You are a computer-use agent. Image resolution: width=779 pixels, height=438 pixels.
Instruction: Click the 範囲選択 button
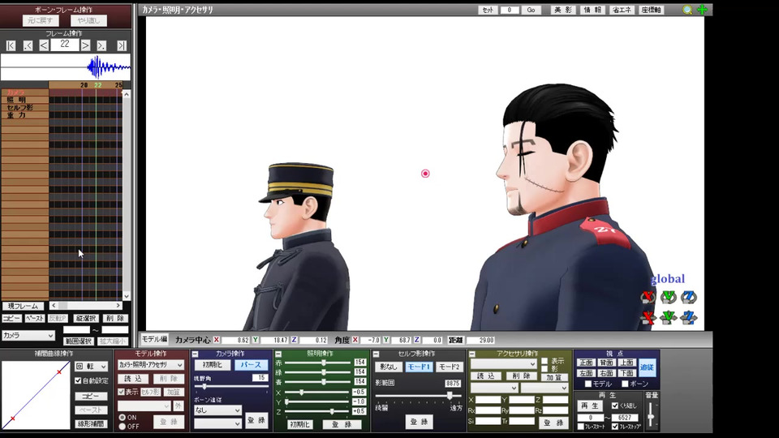(x=79, y=341)
